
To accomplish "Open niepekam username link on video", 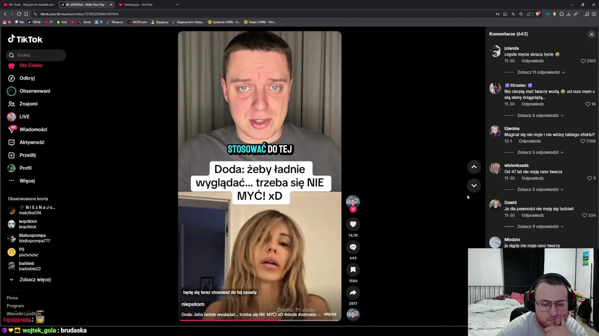I will point(193,304).
